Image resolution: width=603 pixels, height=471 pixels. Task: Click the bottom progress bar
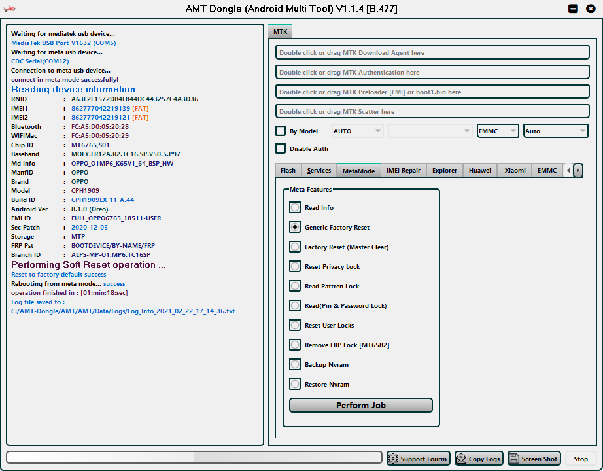[x=194, y=457]
